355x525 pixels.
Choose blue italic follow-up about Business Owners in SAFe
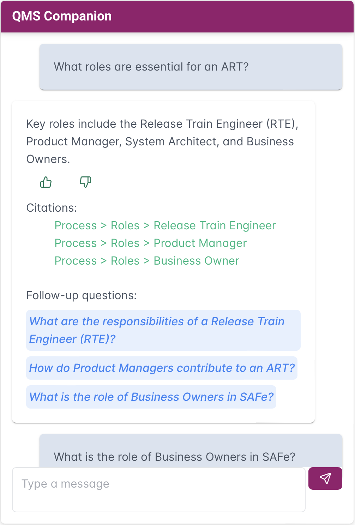(151, 397)
